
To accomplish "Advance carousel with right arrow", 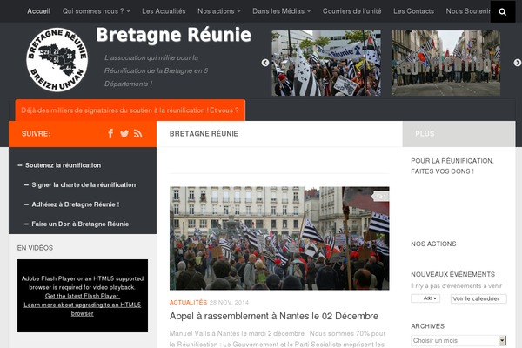I will pyautogui.click(x=517, y=63).
